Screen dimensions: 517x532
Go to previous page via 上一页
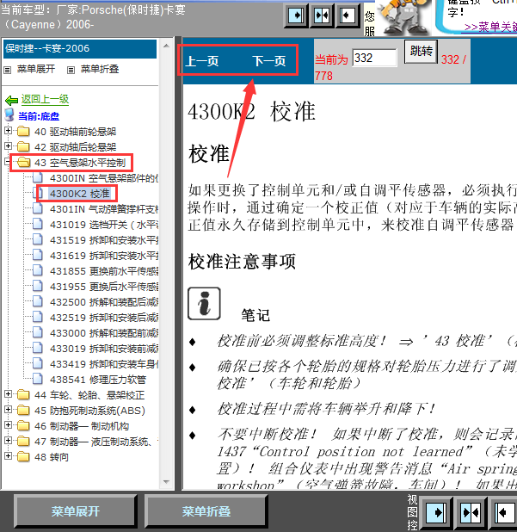[202, 61]
